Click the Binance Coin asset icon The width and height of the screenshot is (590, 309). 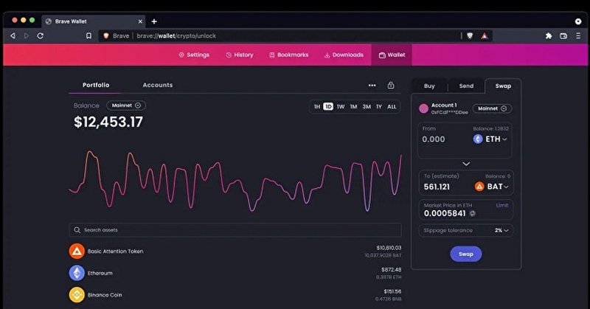point(77,295)
